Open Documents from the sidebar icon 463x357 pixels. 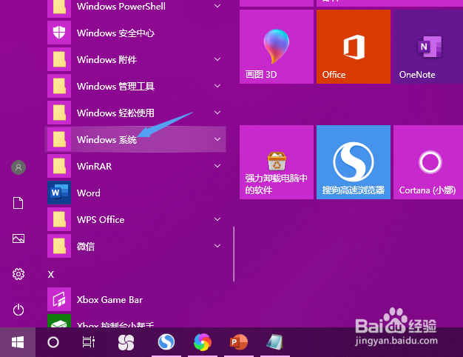click(18, 203)
